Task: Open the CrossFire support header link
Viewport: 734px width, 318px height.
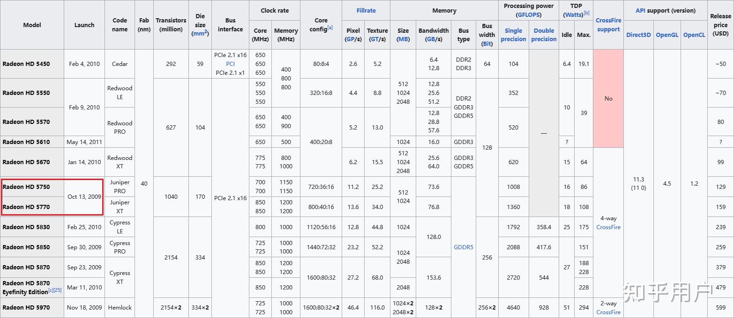Action: [608, 25]
